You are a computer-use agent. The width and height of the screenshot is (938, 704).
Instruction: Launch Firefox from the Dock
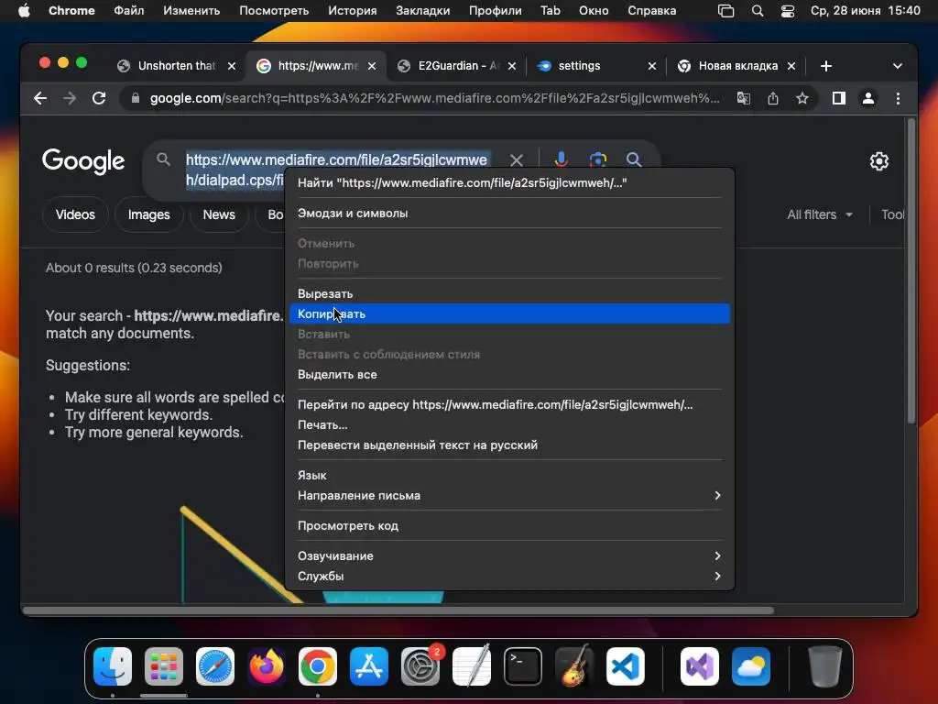click(267, 666)
